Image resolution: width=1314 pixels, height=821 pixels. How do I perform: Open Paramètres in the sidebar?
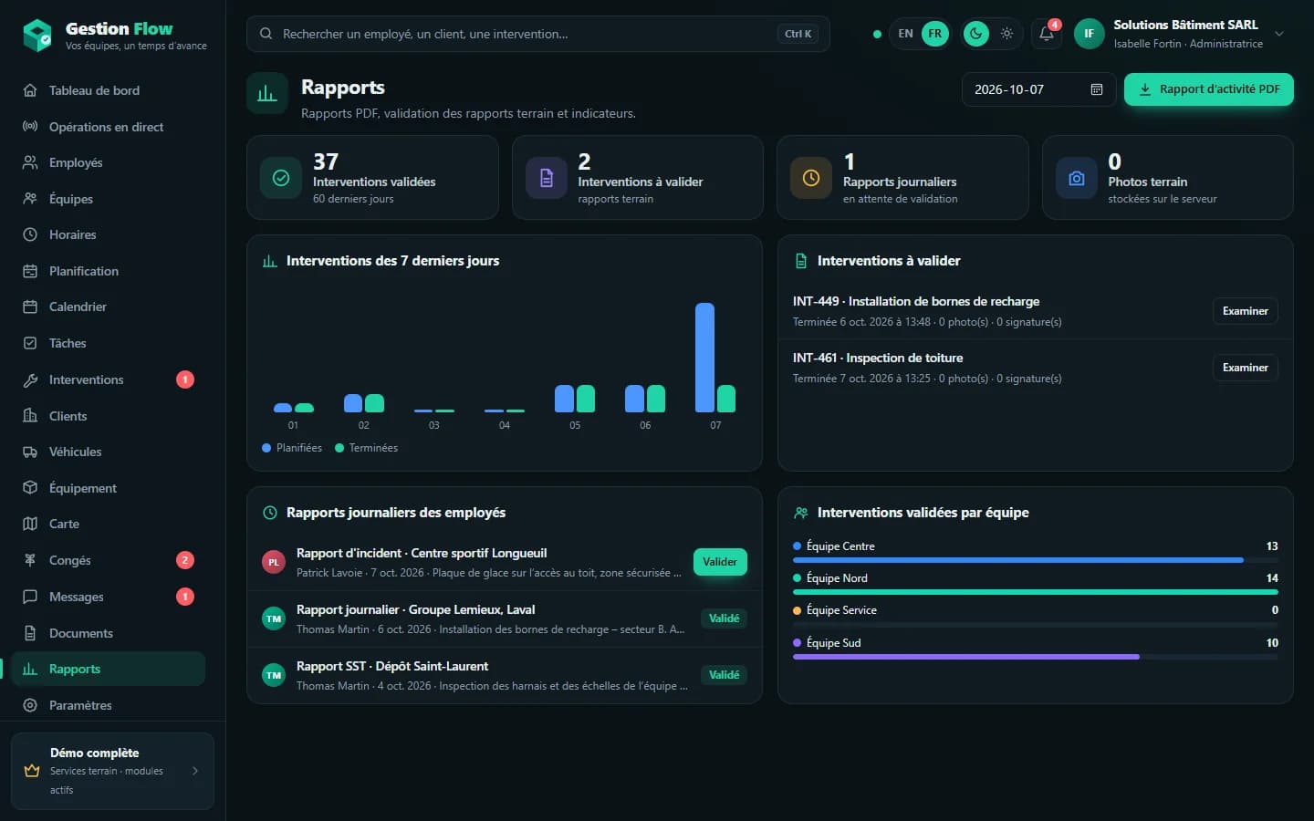point(108,705)
